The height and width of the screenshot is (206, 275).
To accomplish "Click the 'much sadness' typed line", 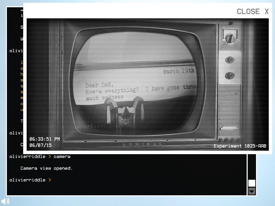I will pos(104,97).
